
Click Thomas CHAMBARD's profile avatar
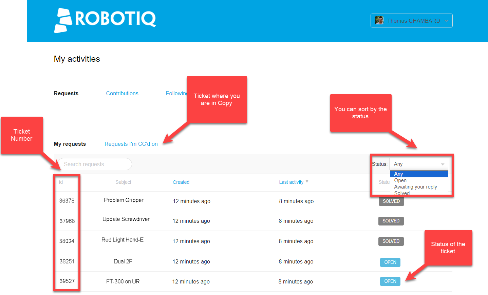coord(379,20)
